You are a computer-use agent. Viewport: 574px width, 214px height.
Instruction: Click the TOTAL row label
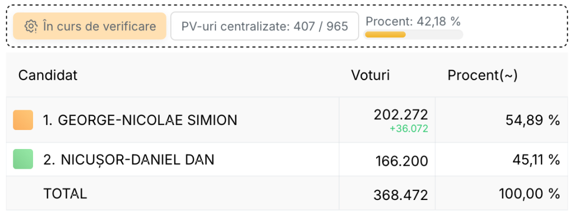tap(65, 193)
